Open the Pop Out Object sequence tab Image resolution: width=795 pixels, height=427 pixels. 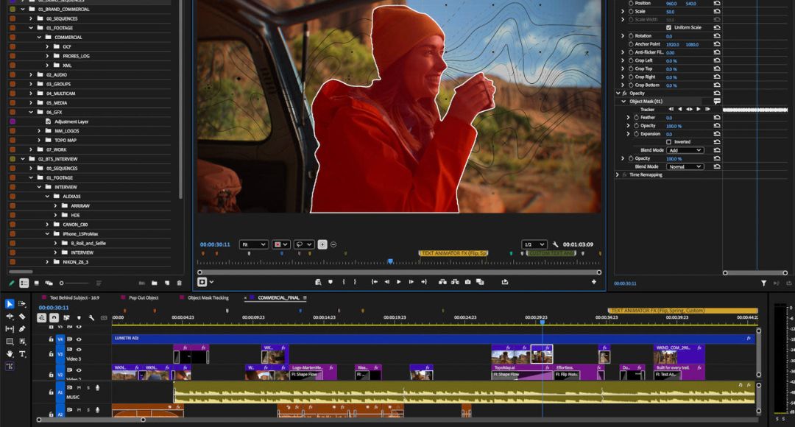tap(144, 298)
